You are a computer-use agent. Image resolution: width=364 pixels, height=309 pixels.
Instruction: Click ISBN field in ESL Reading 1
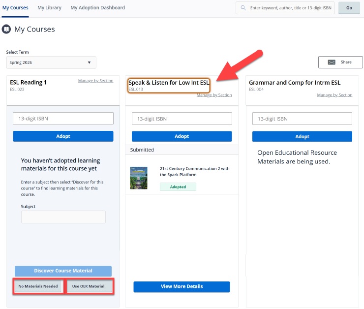click(63, 119)
